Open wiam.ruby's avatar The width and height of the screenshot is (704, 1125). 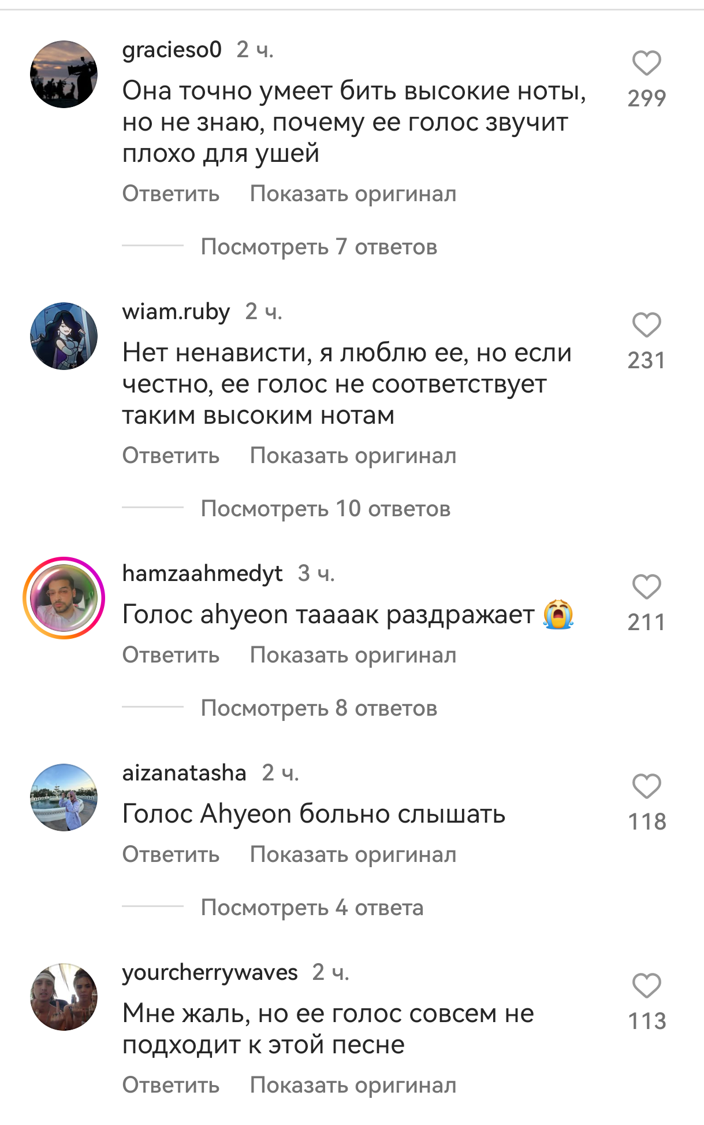click(x=64, y=336)
